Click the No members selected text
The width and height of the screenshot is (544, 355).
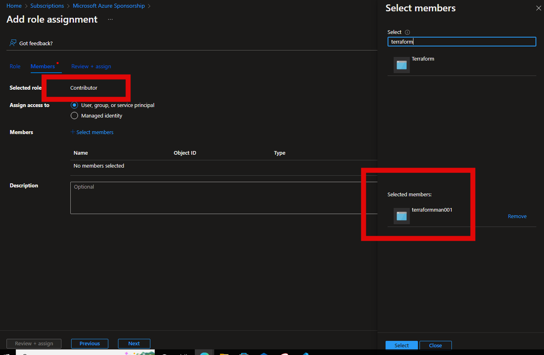(x=99, y=166)
